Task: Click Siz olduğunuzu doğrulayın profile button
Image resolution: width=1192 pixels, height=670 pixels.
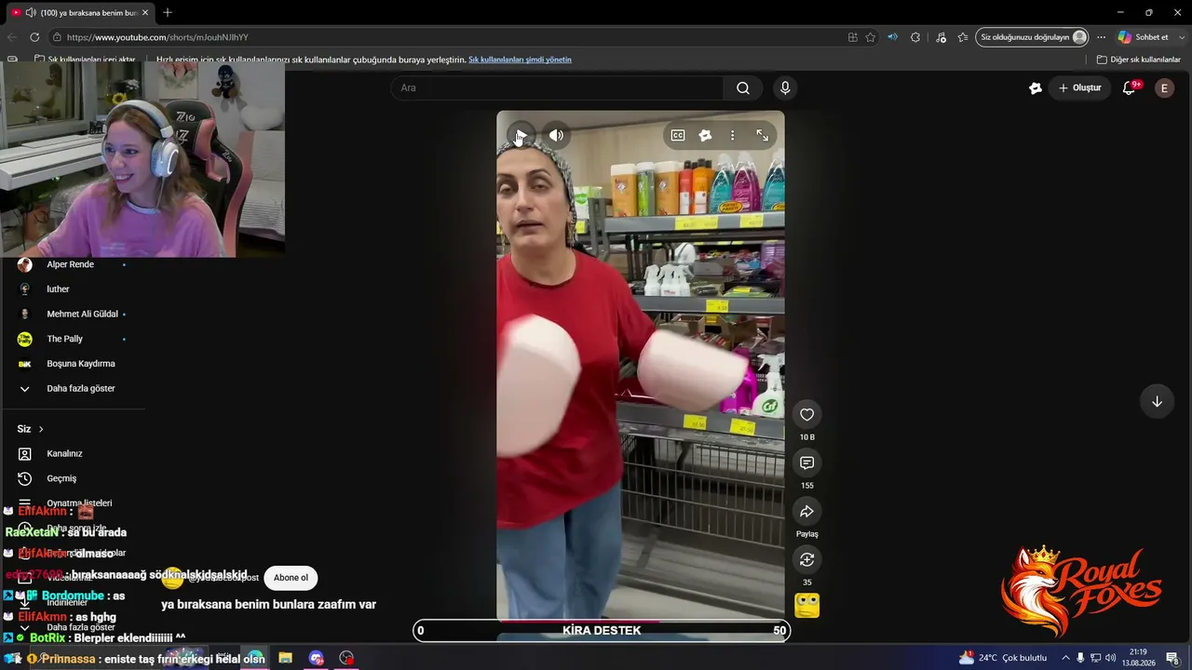Action: click(x=1034, y=37)
